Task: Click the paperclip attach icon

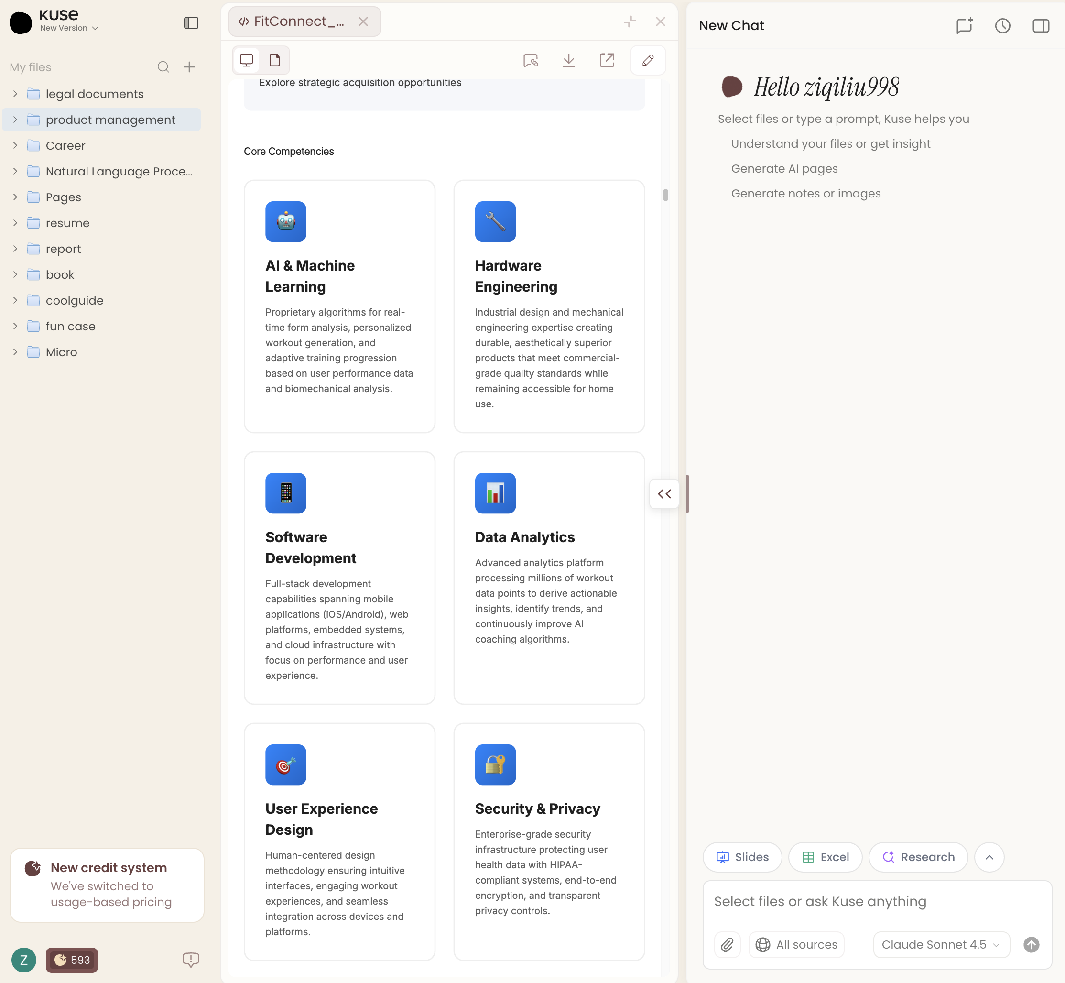Action: pyautogui.click(x=727, y=944)
